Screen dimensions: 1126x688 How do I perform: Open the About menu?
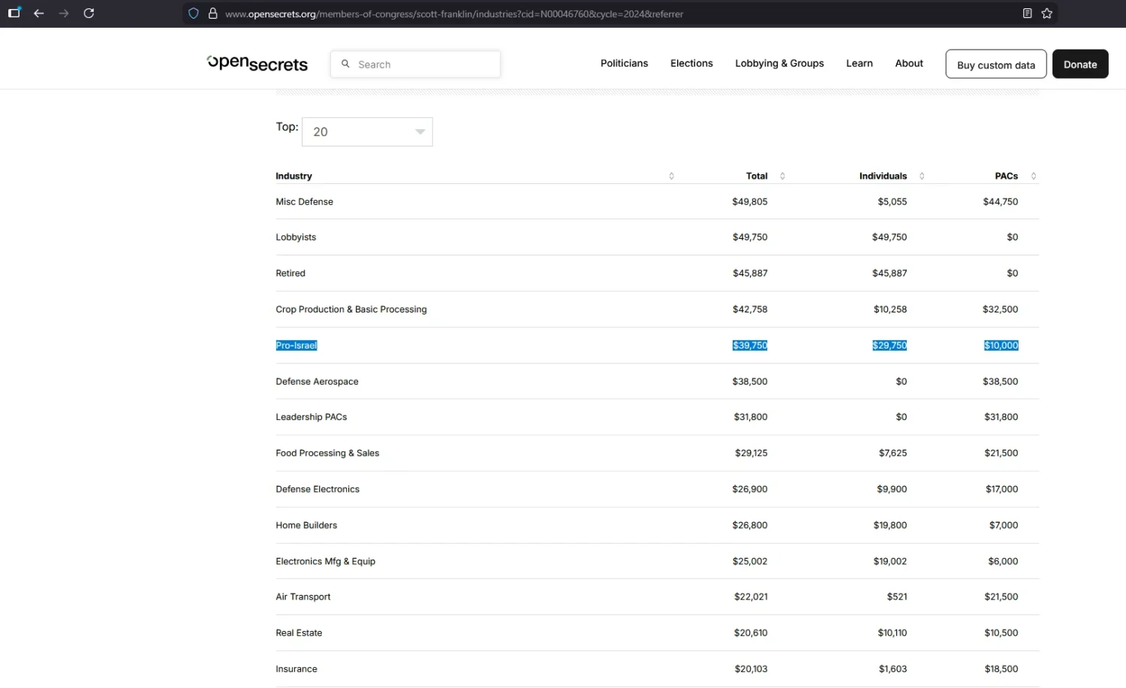click(909, 63)
